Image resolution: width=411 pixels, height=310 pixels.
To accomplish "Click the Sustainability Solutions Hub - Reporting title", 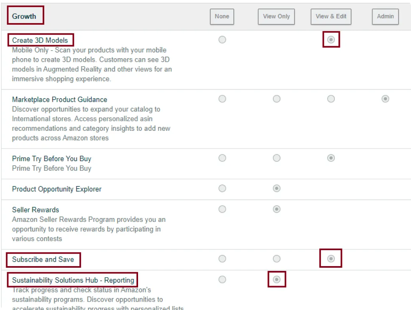I will [73, 280].
